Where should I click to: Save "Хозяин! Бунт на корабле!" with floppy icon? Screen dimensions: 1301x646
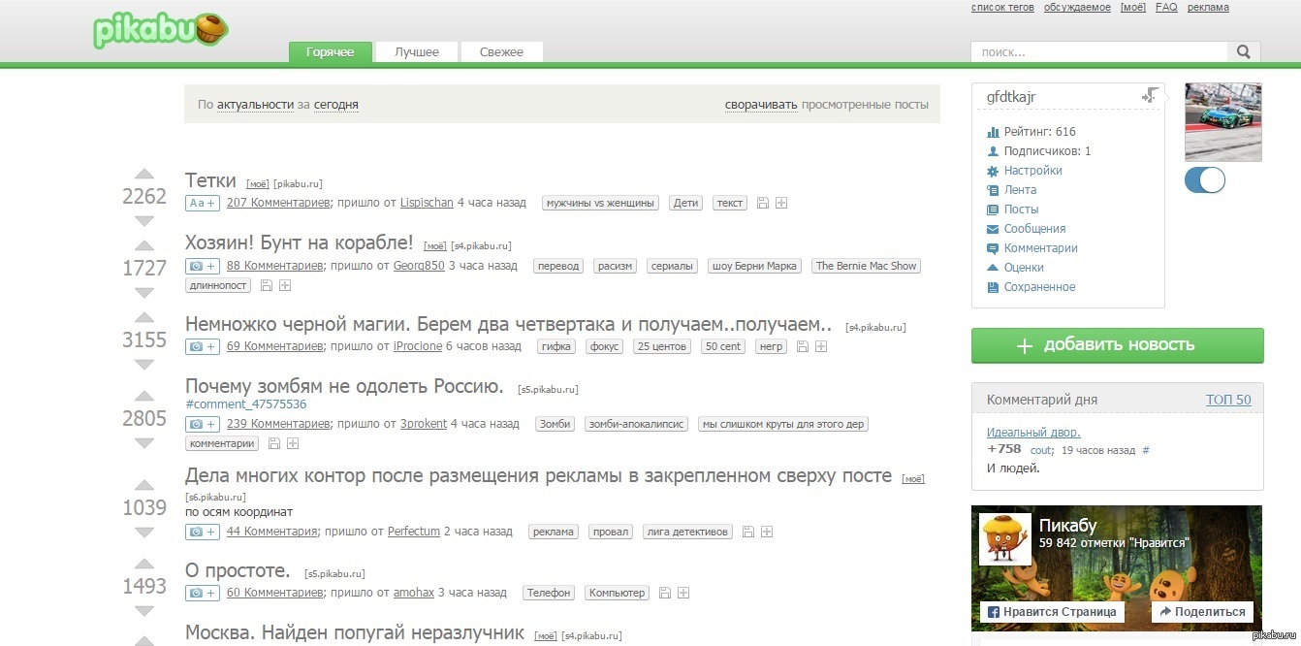tap(267, 285)
